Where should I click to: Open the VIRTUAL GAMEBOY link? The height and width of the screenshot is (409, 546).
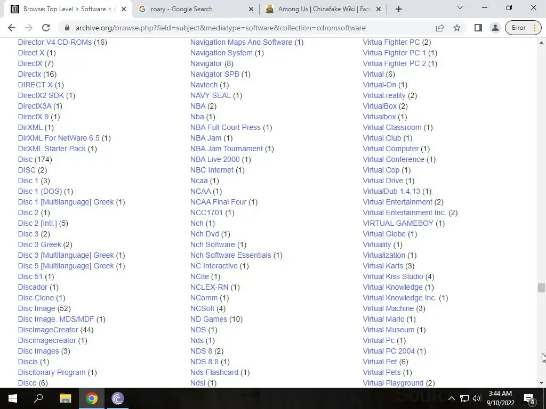coord(398,223)
